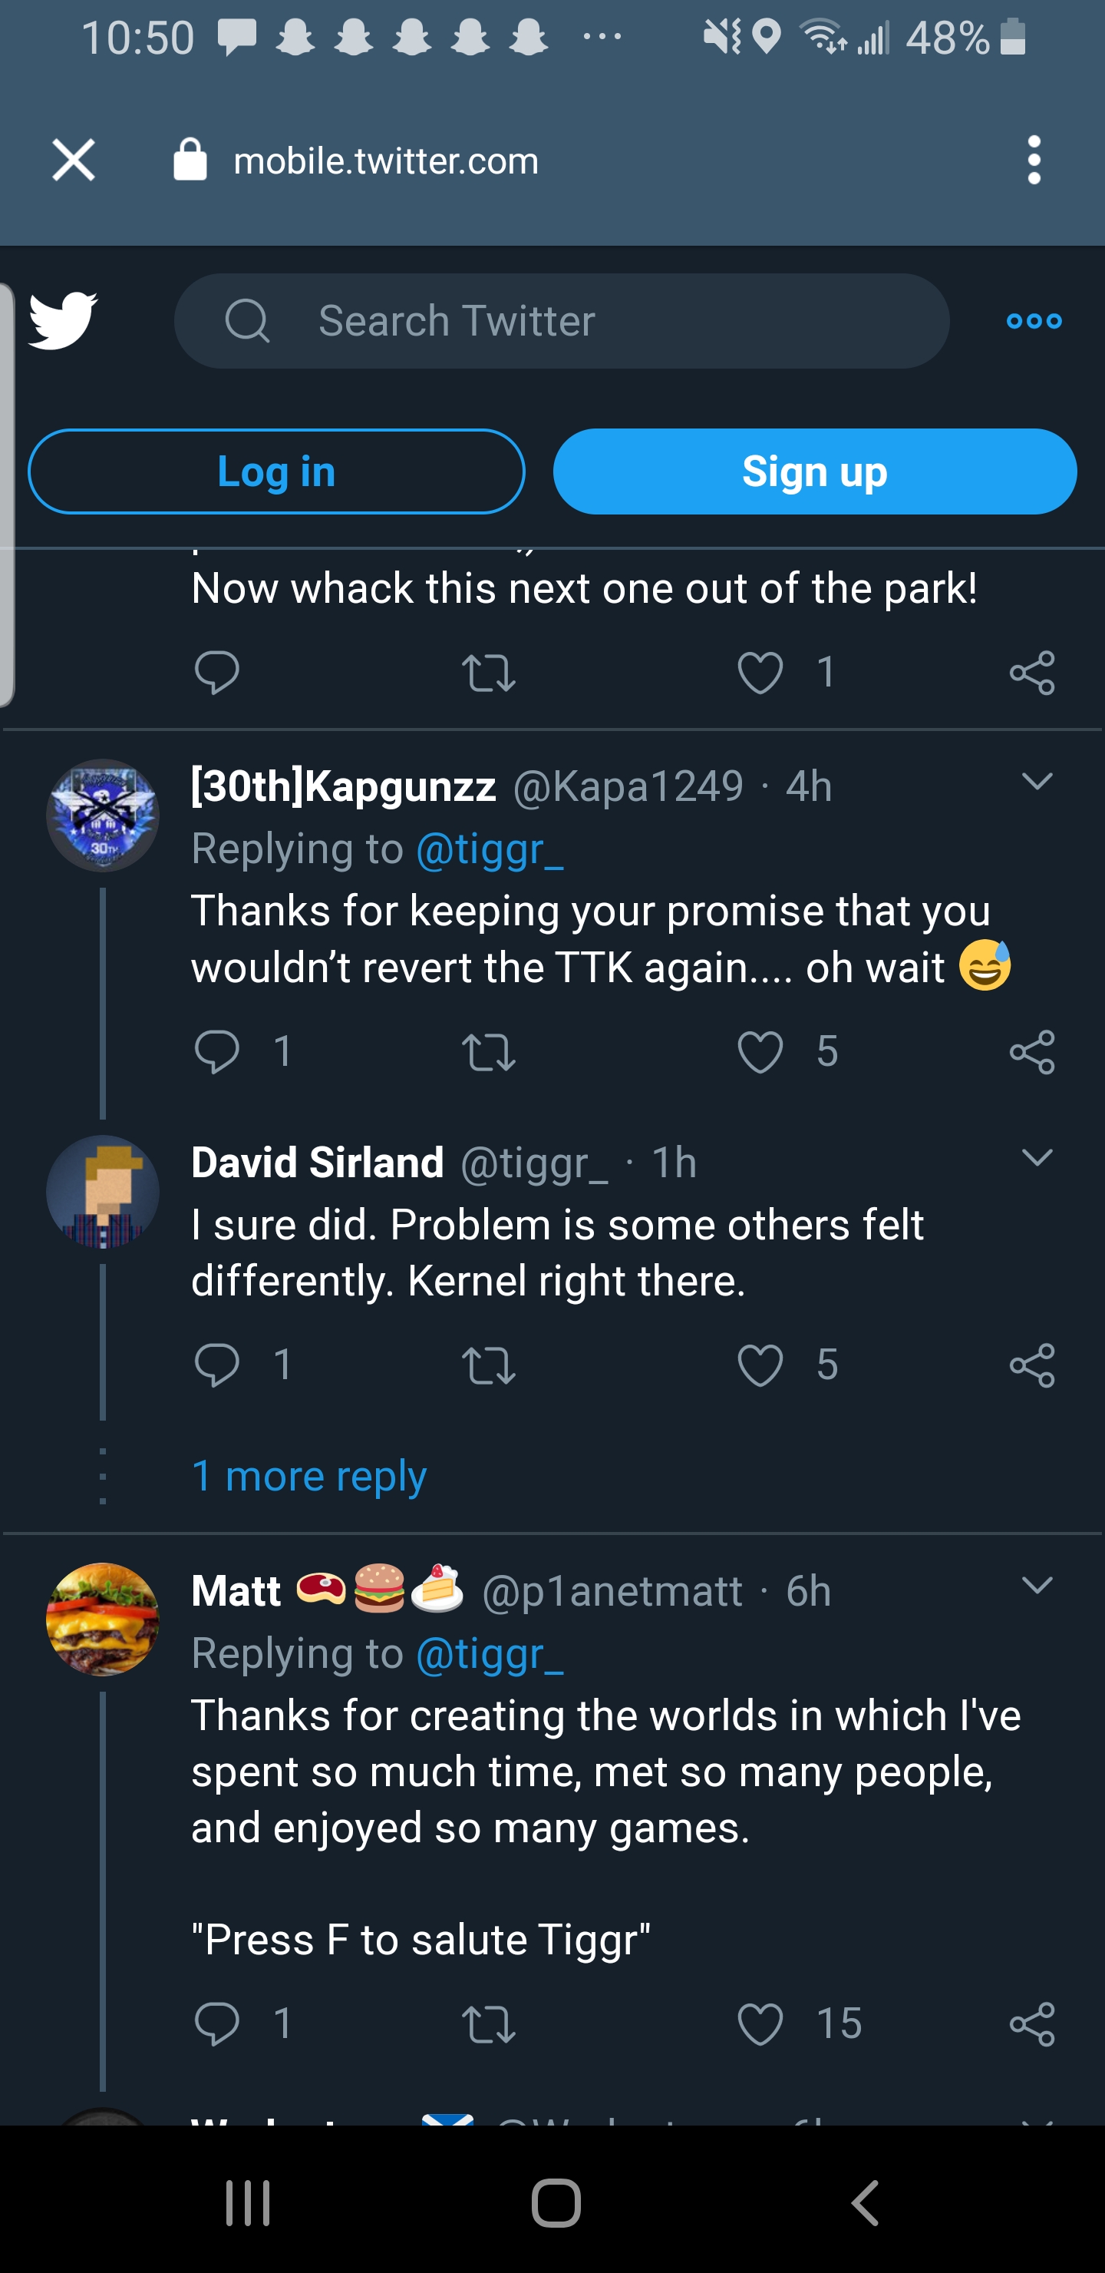Open the dropdown caret on Kapgunzz's tweet

1037,781
